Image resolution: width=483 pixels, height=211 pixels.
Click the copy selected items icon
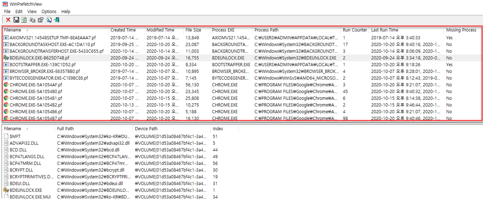coord(32,20)
